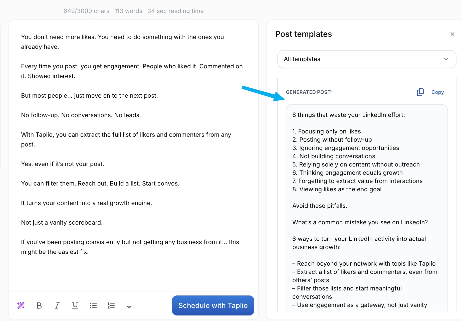Click the line "You don't need more likes"
This screenshot has height=321, width=461.
click(122, 42)
